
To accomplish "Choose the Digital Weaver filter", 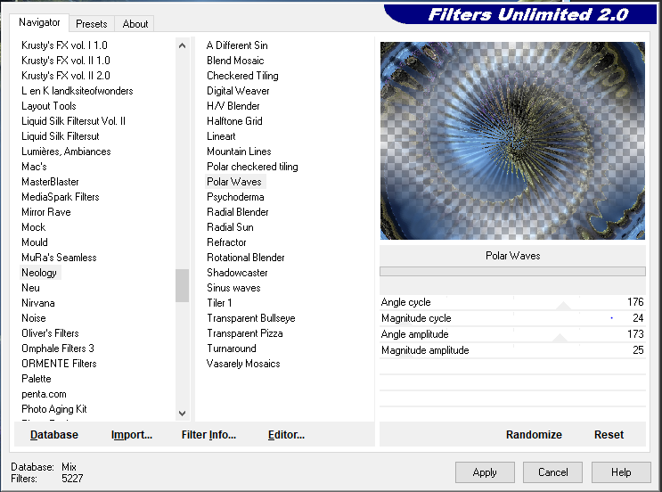I will [x=238, y=91].
